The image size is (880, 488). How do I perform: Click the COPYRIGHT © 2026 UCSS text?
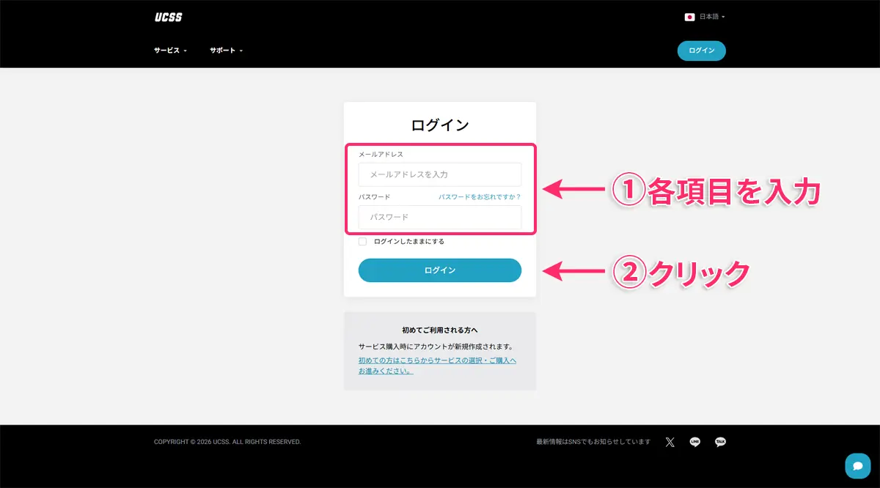click(227, 442)
